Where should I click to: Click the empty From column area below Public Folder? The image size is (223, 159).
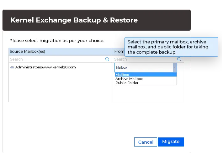coord(147,93)
